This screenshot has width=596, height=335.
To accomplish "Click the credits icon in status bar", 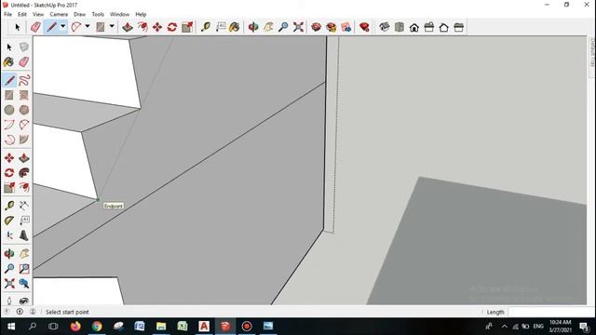I will (x=20, y=312).
